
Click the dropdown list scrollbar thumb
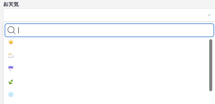coord(211,65)
